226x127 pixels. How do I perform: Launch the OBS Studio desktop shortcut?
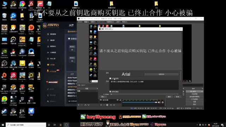(5, 64)
